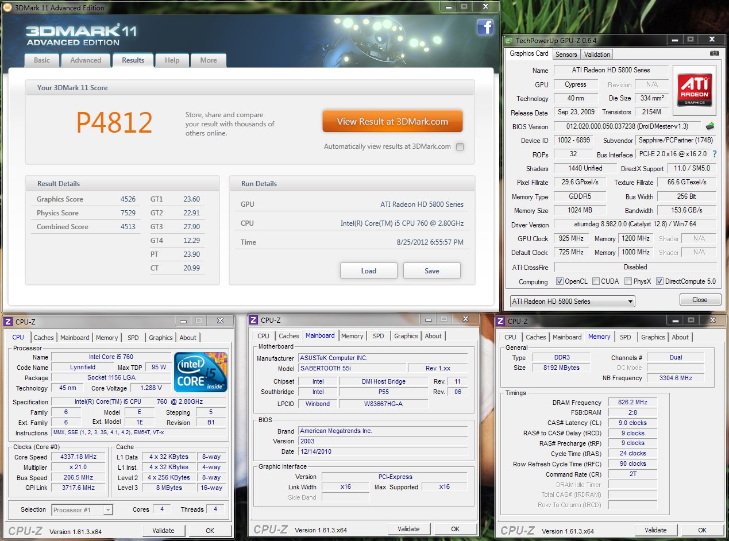Image resolution: width=729 pixels, height=541 pixels.
Task: Click the Facebook icon in 3DMark
Action: click(485, 27)
